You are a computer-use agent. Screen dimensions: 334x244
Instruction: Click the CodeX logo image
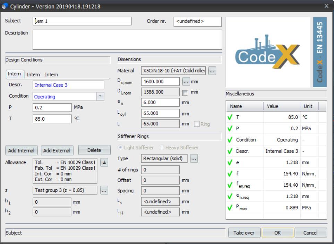point(268,52)
